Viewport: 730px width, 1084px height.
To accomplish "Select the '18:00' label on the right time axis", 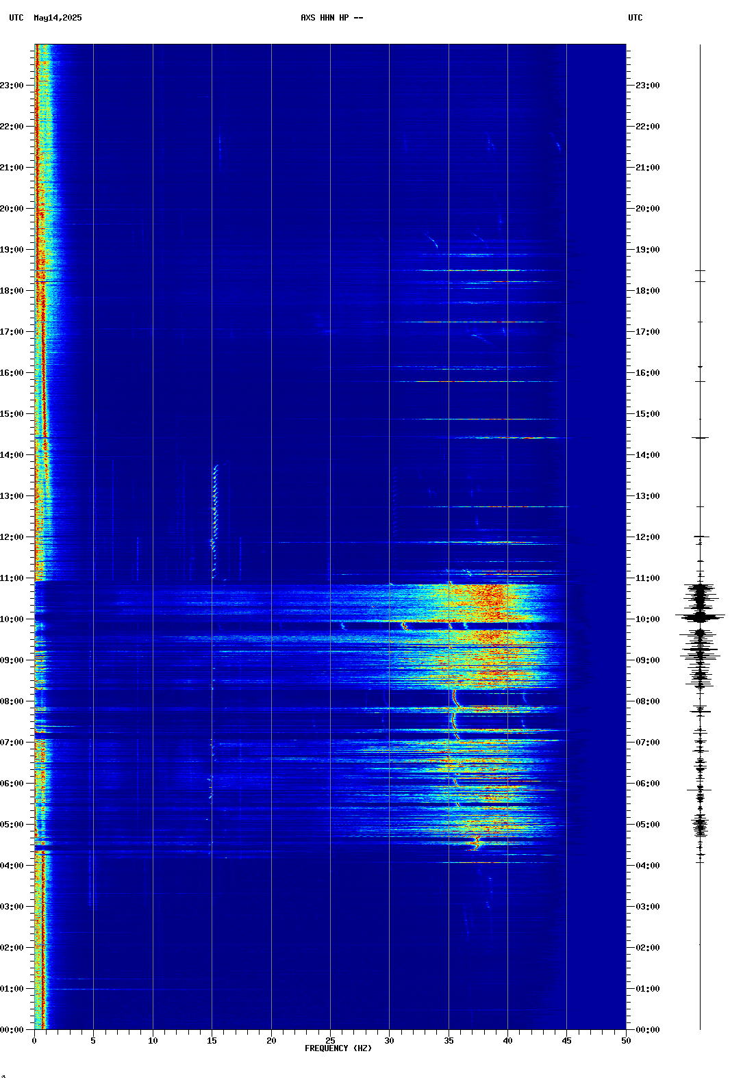I will pyautogui.click(x=648, y=291).
